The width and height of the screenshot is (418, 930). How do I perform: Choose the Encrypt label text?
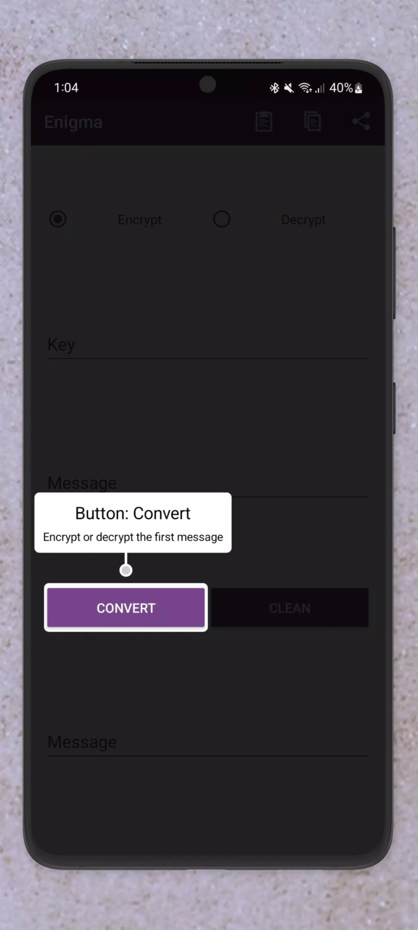pos(140,220)
